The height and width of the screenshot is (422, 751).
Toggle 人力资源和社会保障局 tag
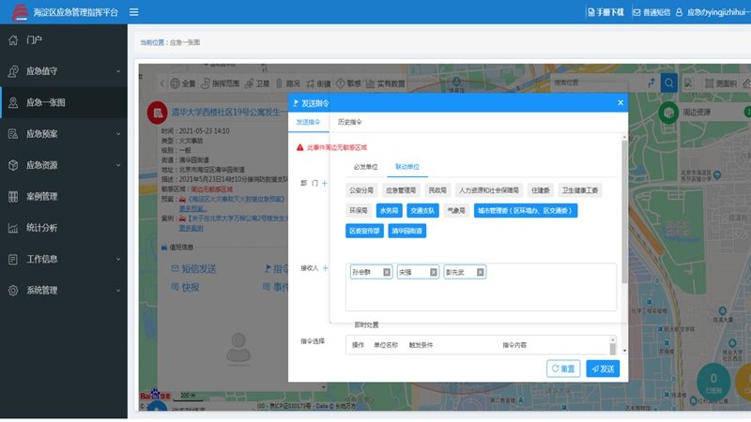pyautogui.click(x=488, y=190)
